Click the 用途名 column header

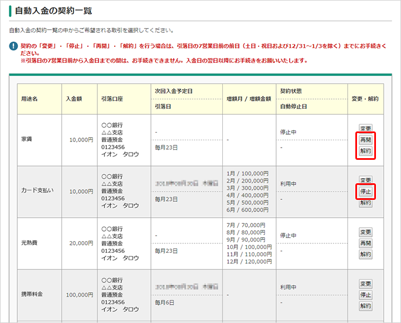pyautogui.click(x=30, y=99)
